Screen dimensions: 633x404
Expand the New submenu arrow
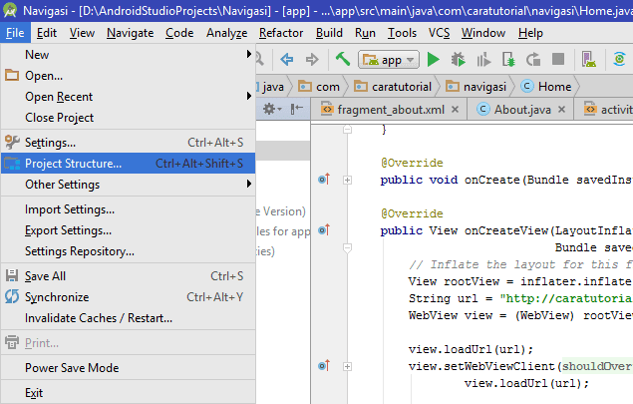click(x=249, y=54)
